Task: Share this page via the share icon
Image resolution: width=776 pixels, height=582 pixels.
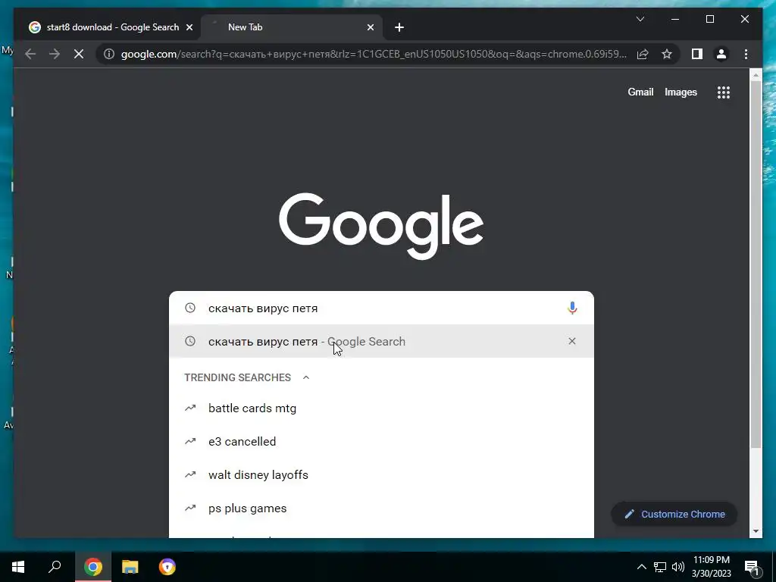Action: click(x=643, y=54)
